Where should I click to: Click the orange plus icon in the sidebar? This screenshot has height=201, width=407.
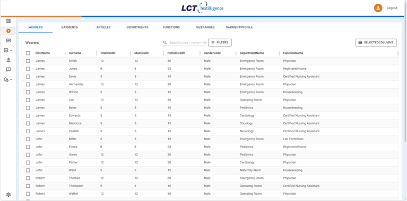pos(8,31)
